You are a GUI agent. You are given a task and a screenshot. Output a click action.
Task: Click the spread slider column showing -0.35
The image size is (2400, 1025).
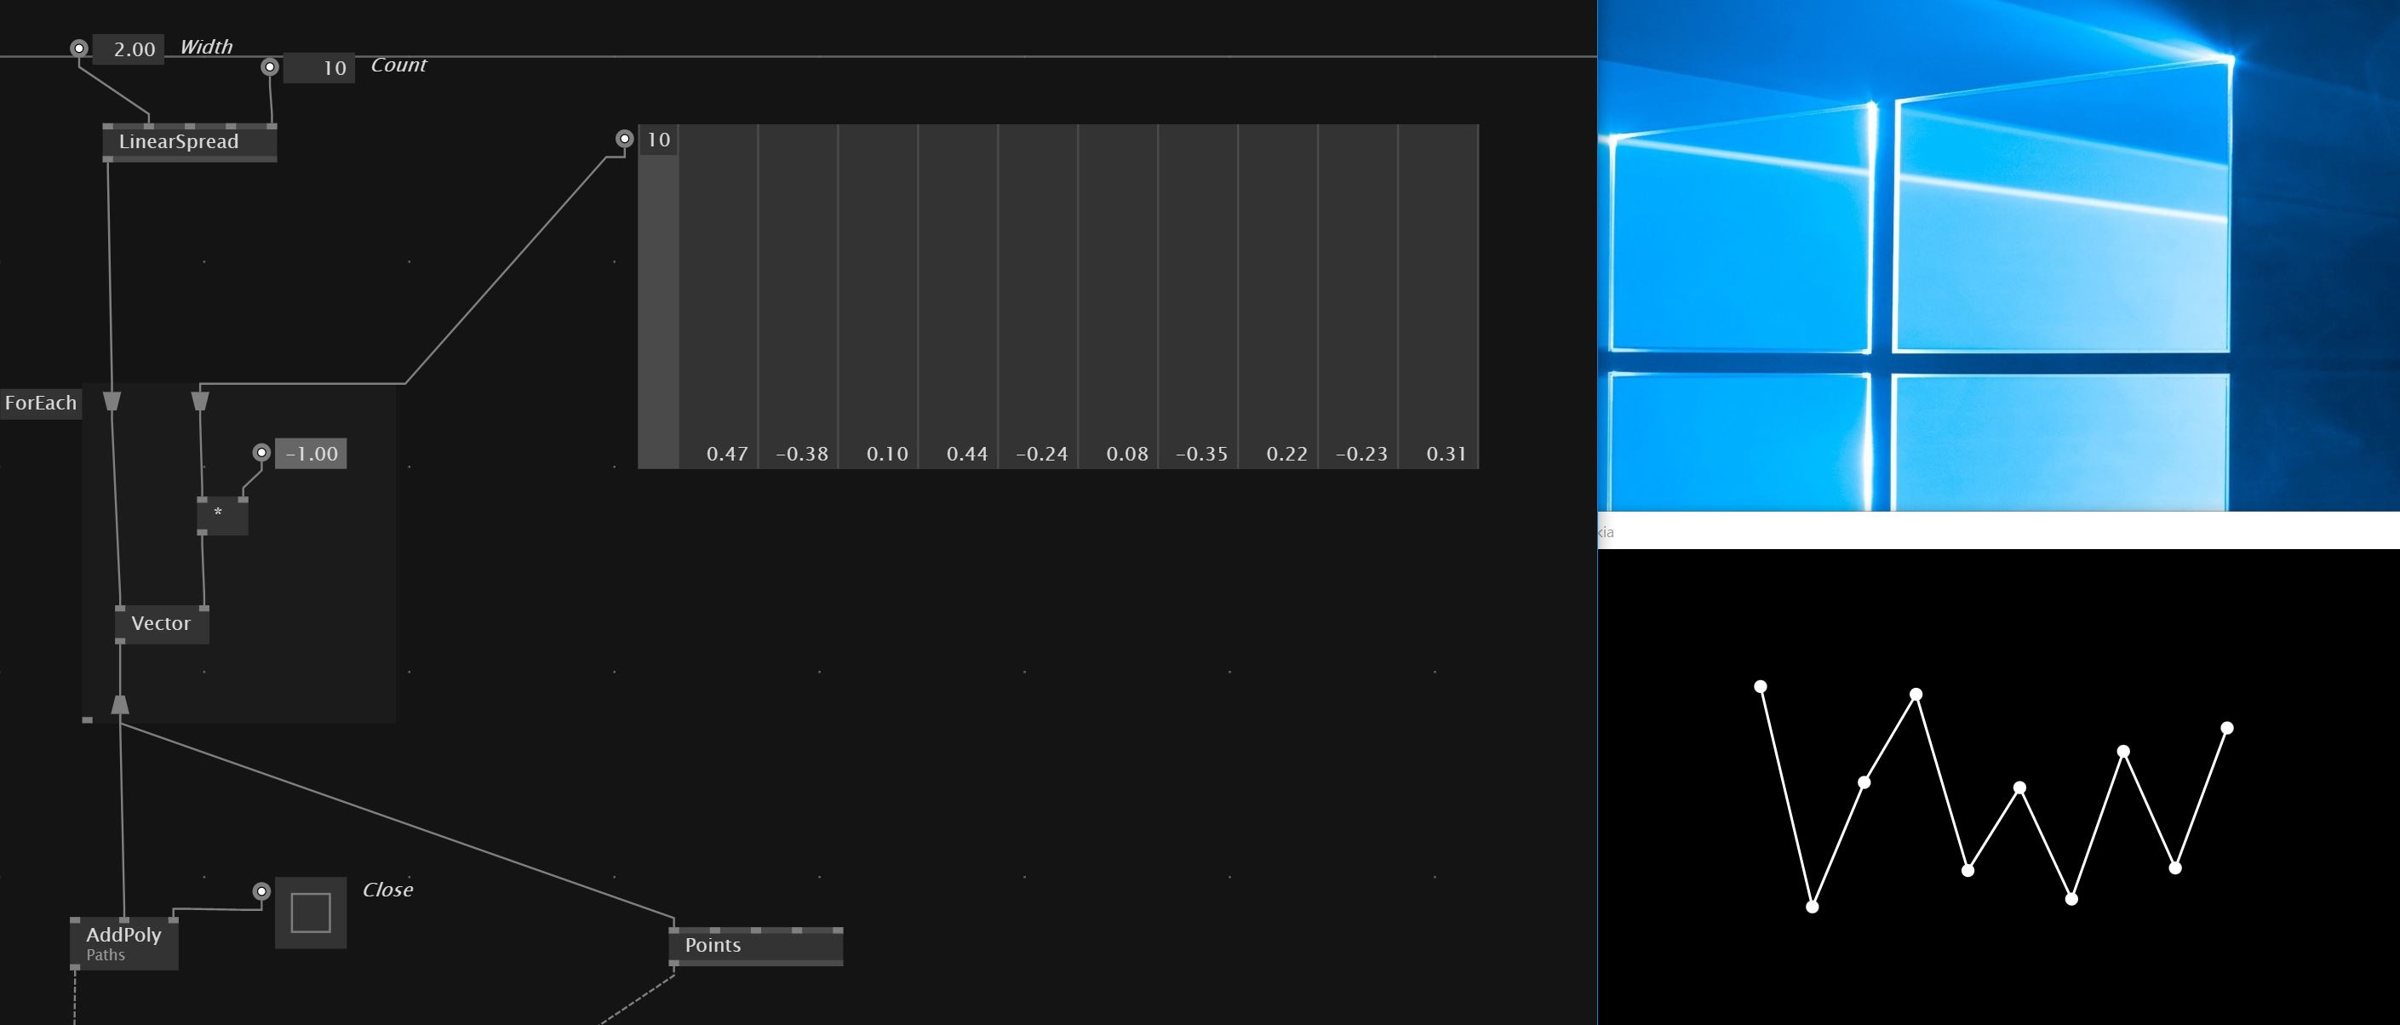pyautogui.click(x=1198, y=298)
